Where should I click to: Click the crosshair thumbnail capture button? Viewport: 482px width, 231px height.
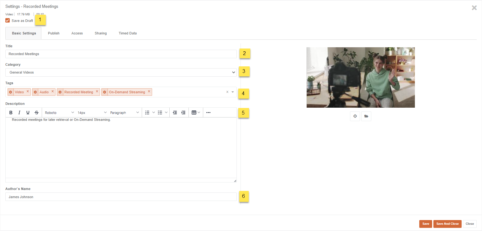pyautogui.click(x=355, y=116)
